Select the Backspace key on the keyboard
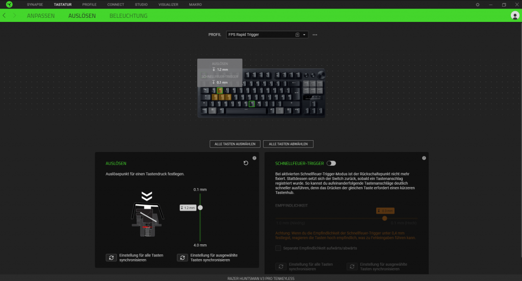This screenshot has height=281, width=522. (294, 84)
